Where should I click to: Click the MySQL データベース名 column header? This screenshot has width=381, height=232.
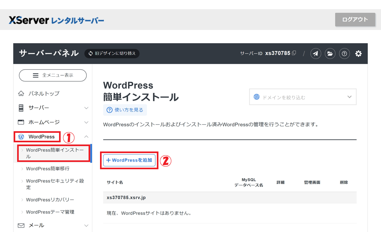coord(249,182)
